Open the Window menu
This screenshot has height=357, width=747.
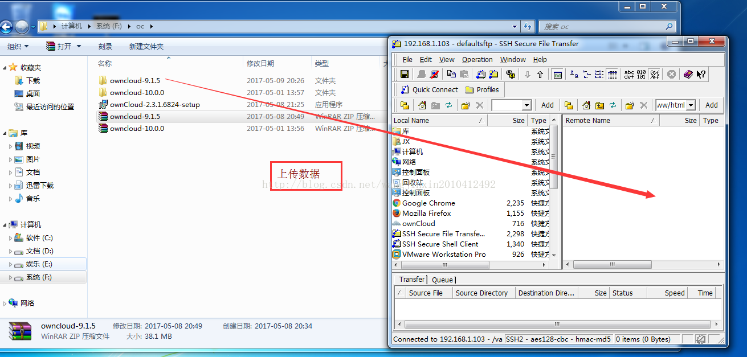click(x=513, y=59)
